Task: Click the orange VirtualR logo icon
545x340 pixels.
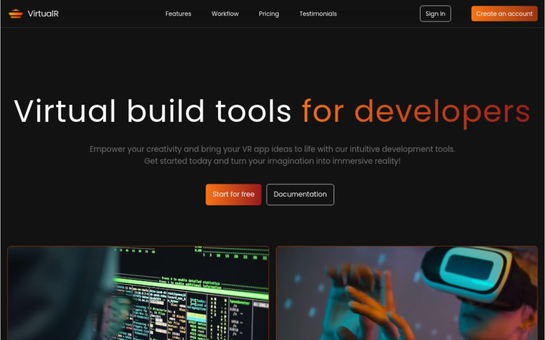Action: [15, 14]
